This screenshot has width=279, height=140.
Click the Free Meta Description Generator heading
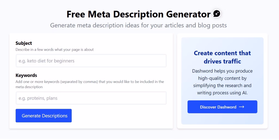[x=138, y=14]
